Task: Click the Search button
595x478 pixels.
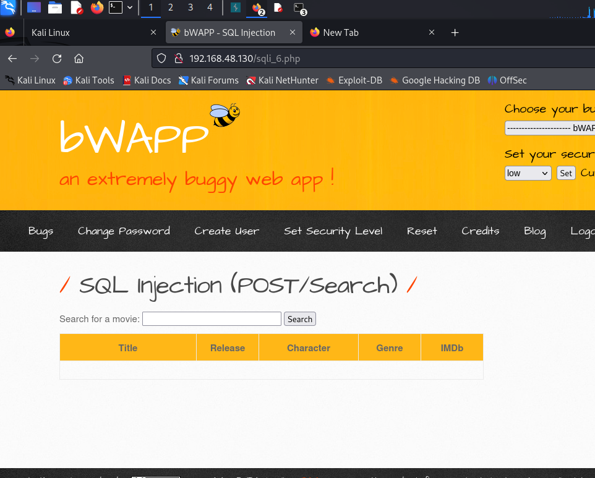Action: (x=299, y=318)
